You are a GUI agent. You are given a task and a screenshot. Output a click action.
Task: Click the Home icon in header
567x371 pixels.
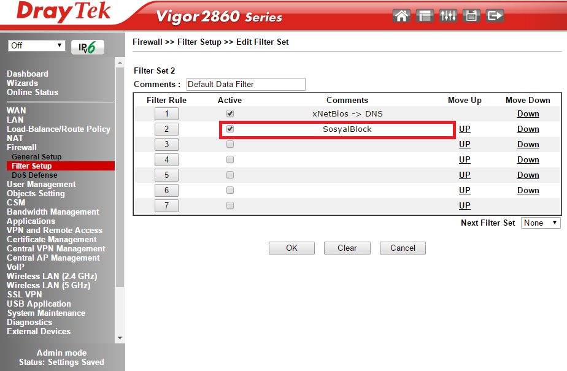(x=402, y=16)
